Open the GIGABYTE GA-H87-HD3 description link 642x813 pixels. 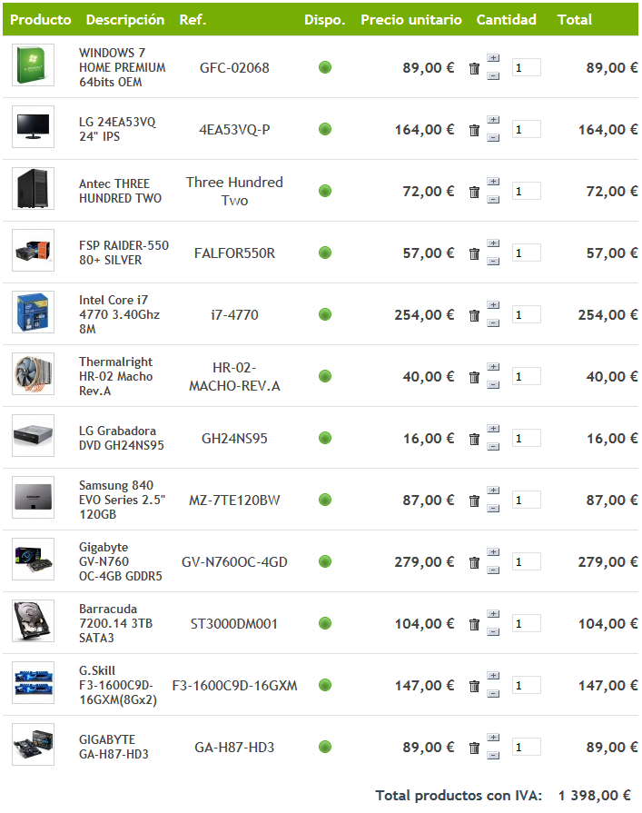[114, 747]
